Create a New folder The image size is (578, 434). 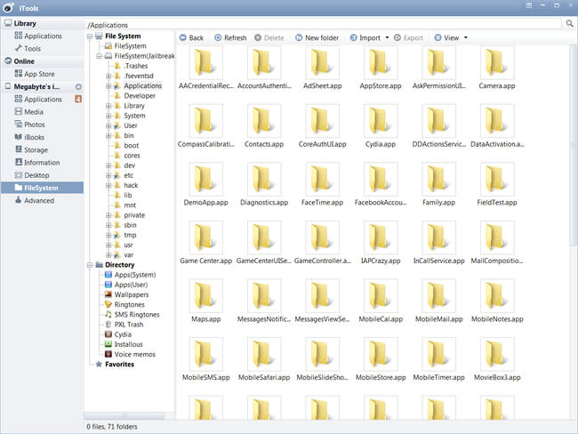317,37
